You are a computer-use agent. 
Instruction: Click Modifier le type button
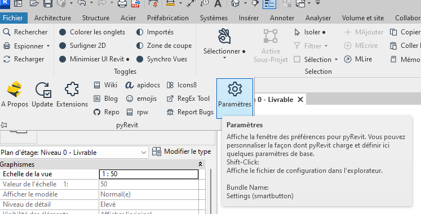(182, 152)
